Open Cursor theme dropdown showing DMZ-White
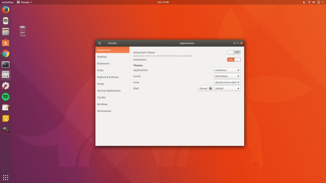Image resolution: width=326 pixels, height=183 pixels. click(x=227, y=76)
